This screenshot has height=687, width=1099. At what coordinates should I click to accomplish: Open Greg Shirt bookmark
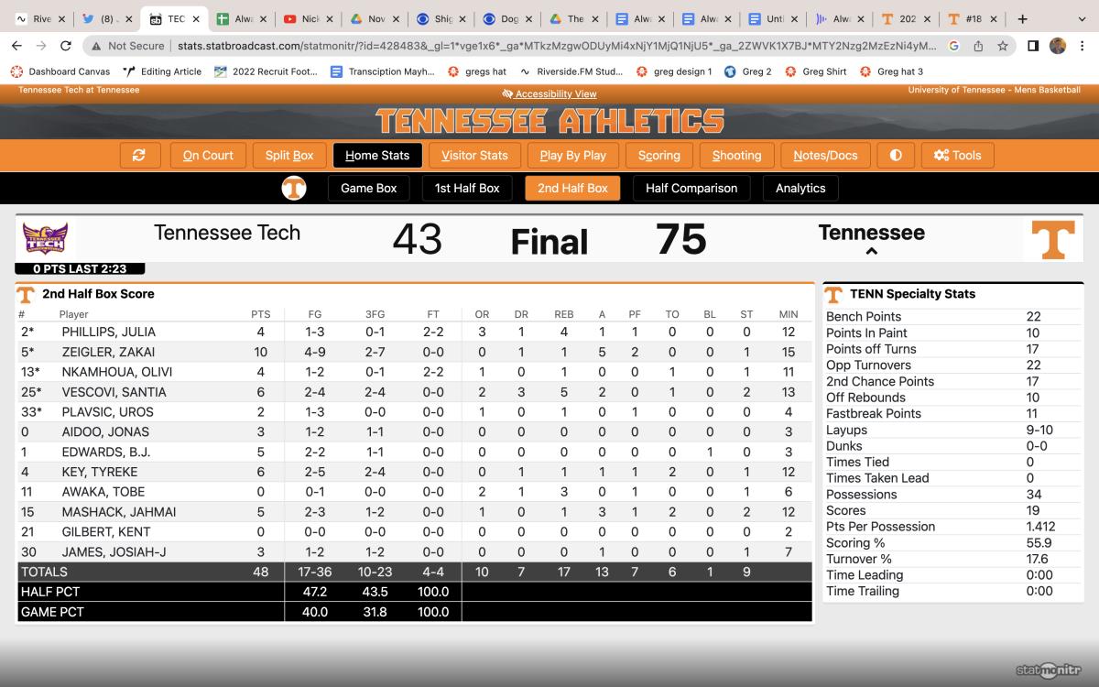point(815,71)
